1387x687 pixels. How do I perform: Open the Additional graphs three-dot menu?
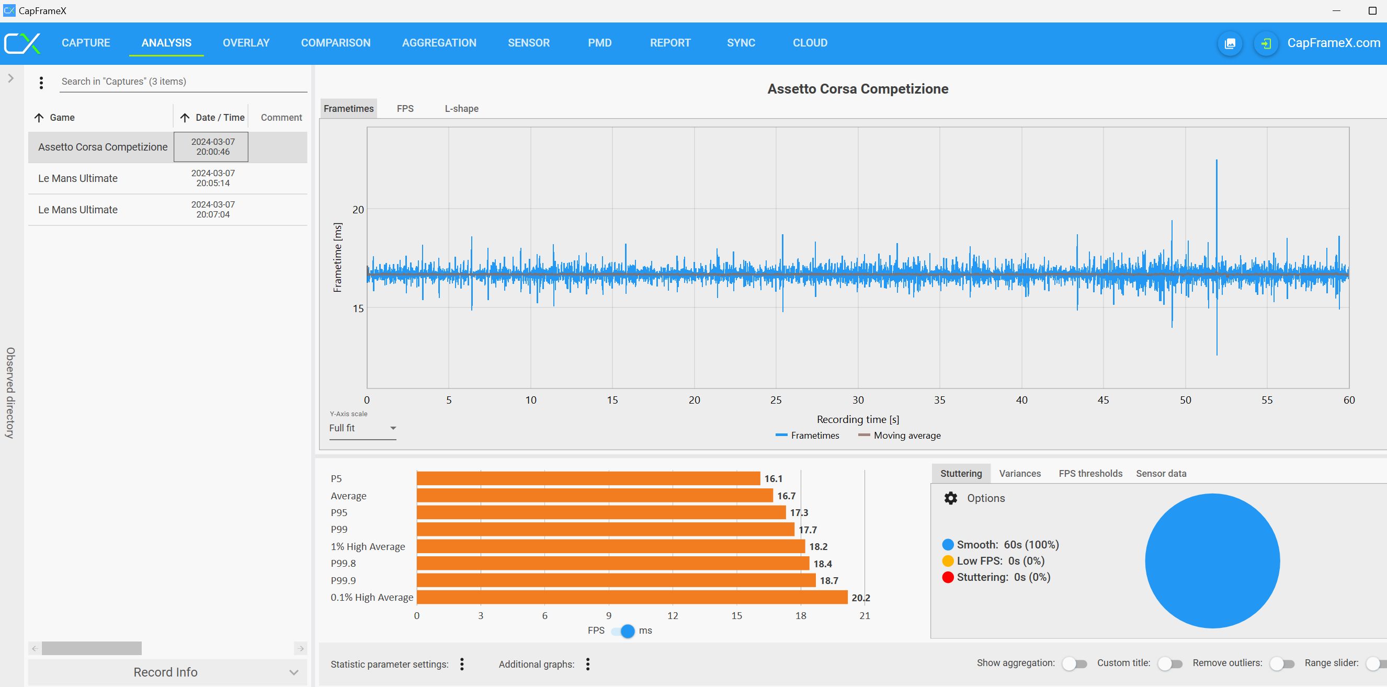point(588,664)
